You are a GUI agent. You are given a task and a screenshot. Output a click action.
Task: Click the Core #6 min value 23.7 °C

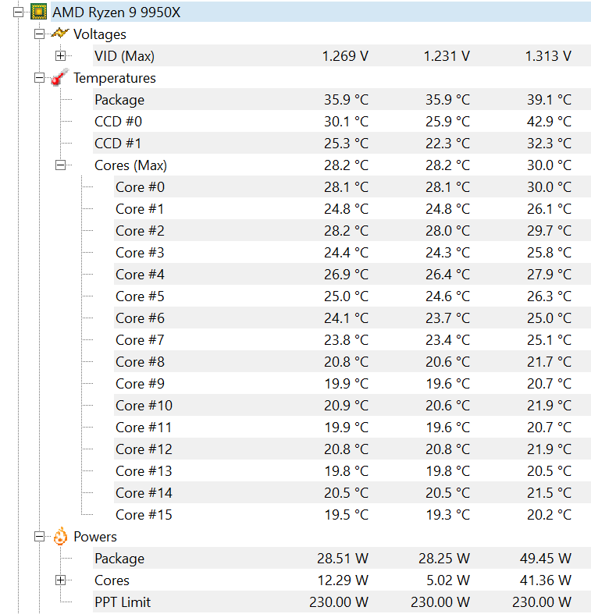coord(447,318)
